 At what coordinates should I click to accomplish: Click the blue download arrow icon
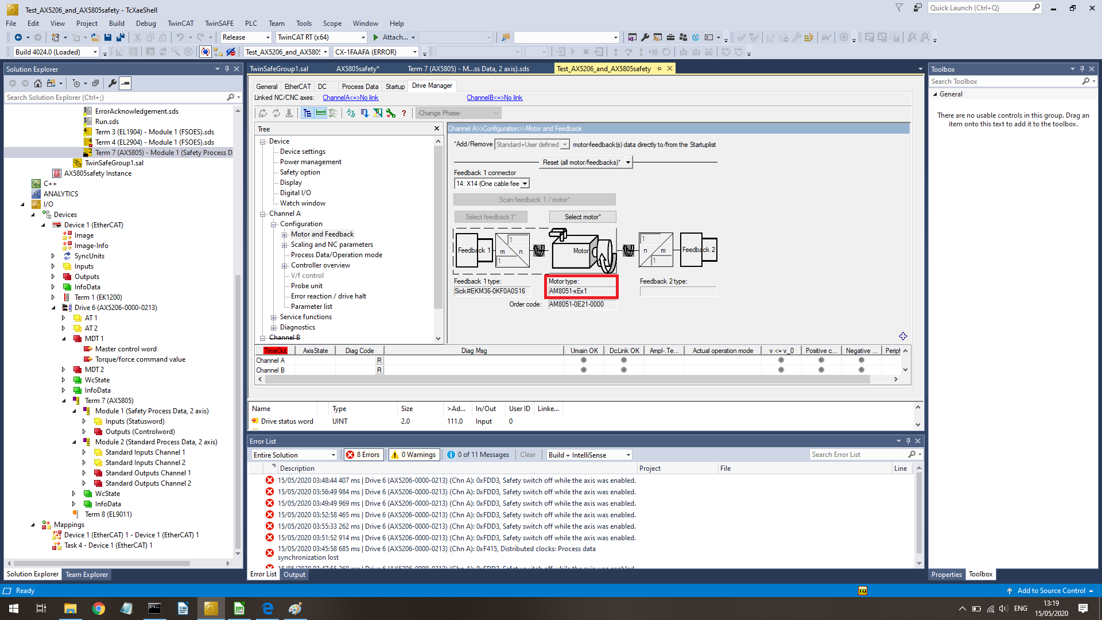[x=364, y=113]
